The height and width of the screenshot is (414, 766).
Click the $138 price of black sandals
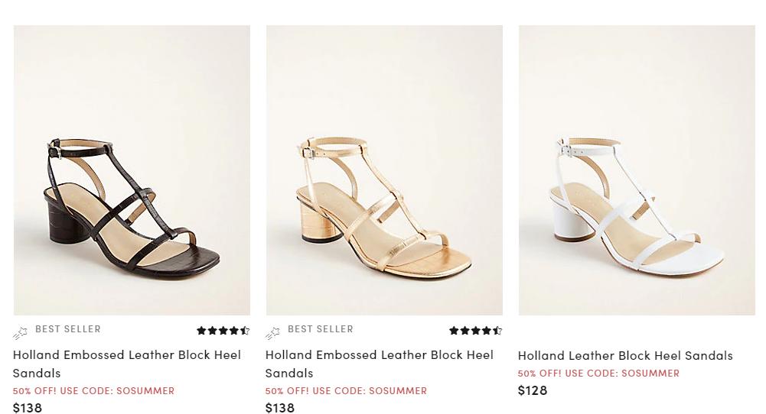[28, 407]
